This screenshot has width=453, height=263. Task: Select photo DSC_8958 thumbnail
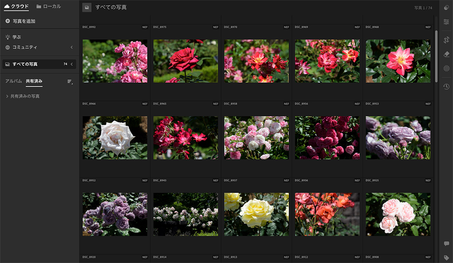(256, 138)
